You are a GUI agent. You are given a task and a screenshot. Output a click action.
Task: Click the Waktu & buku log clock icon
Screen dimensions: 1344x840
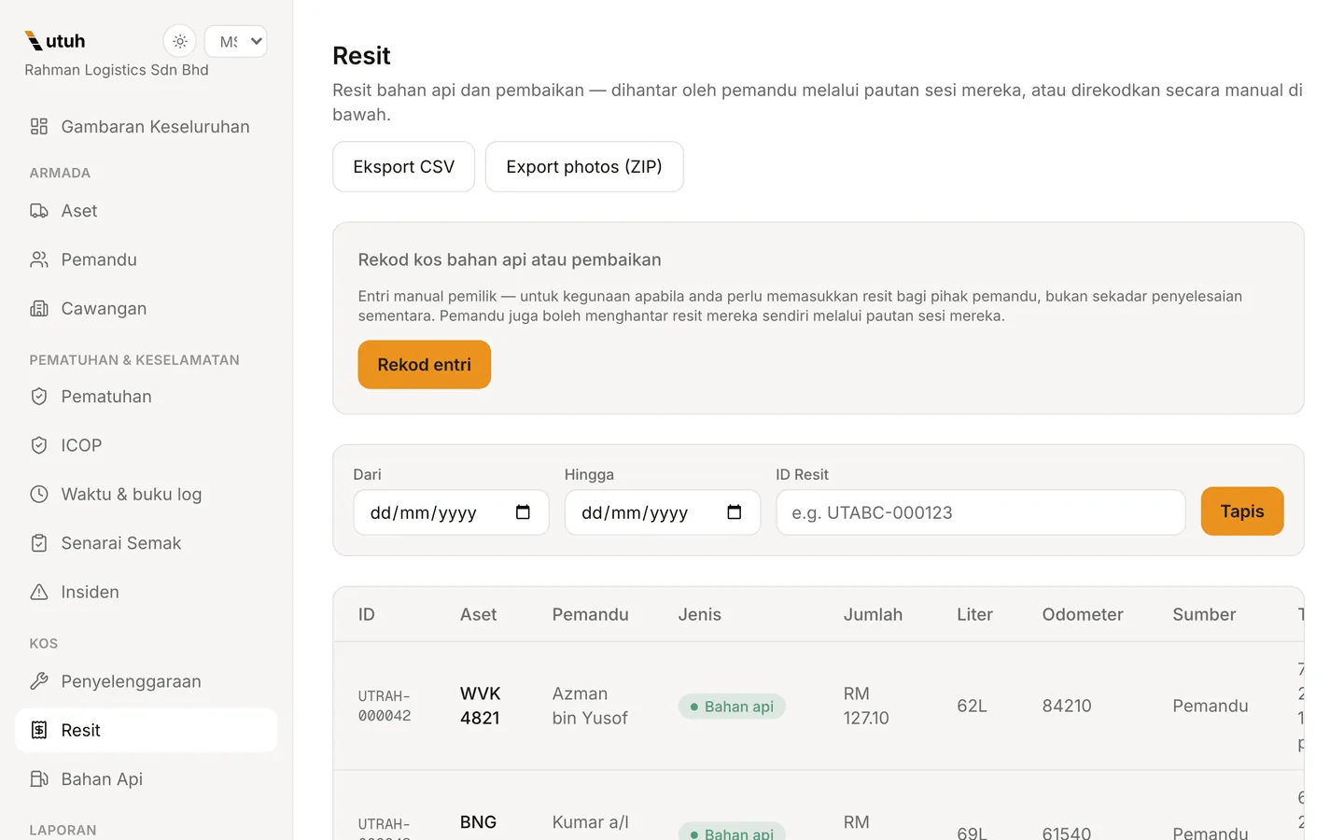point(39,495)
